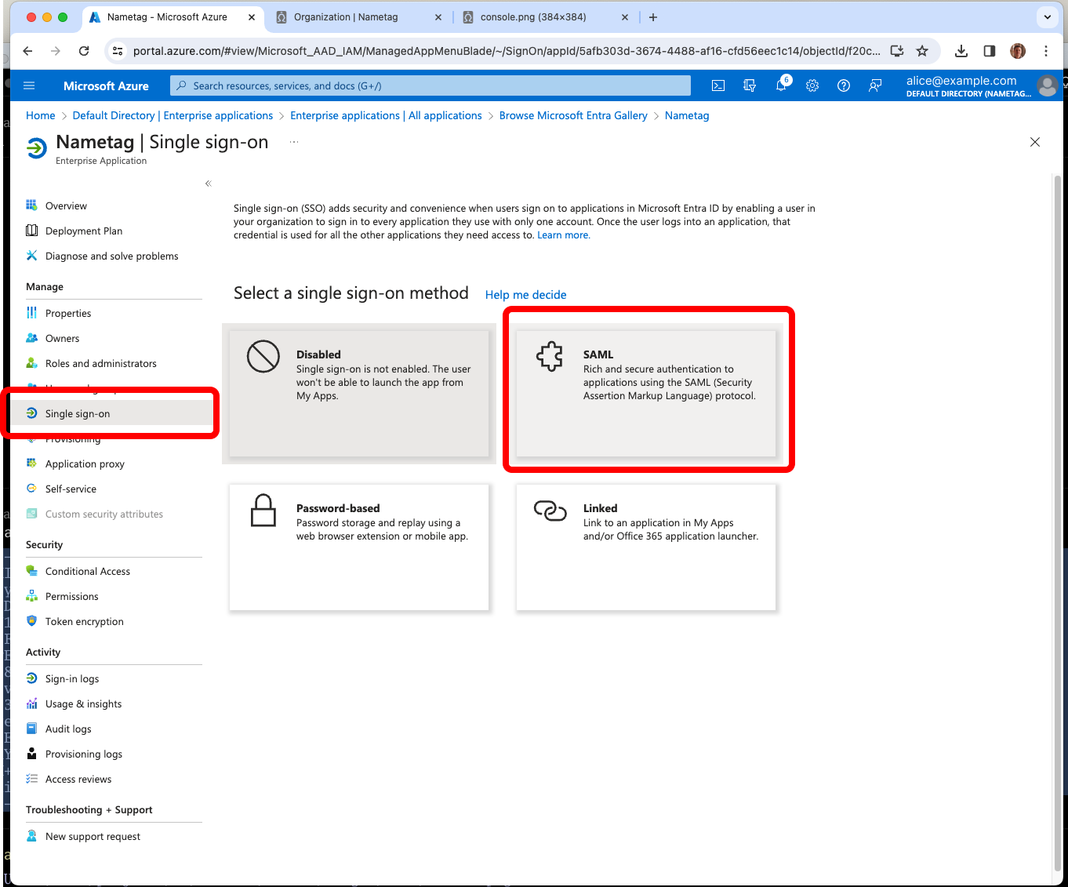Viewport: 1068px width, 887px height.
Task: Open the Chrome side panel icon
Action: tap(990, 51)
